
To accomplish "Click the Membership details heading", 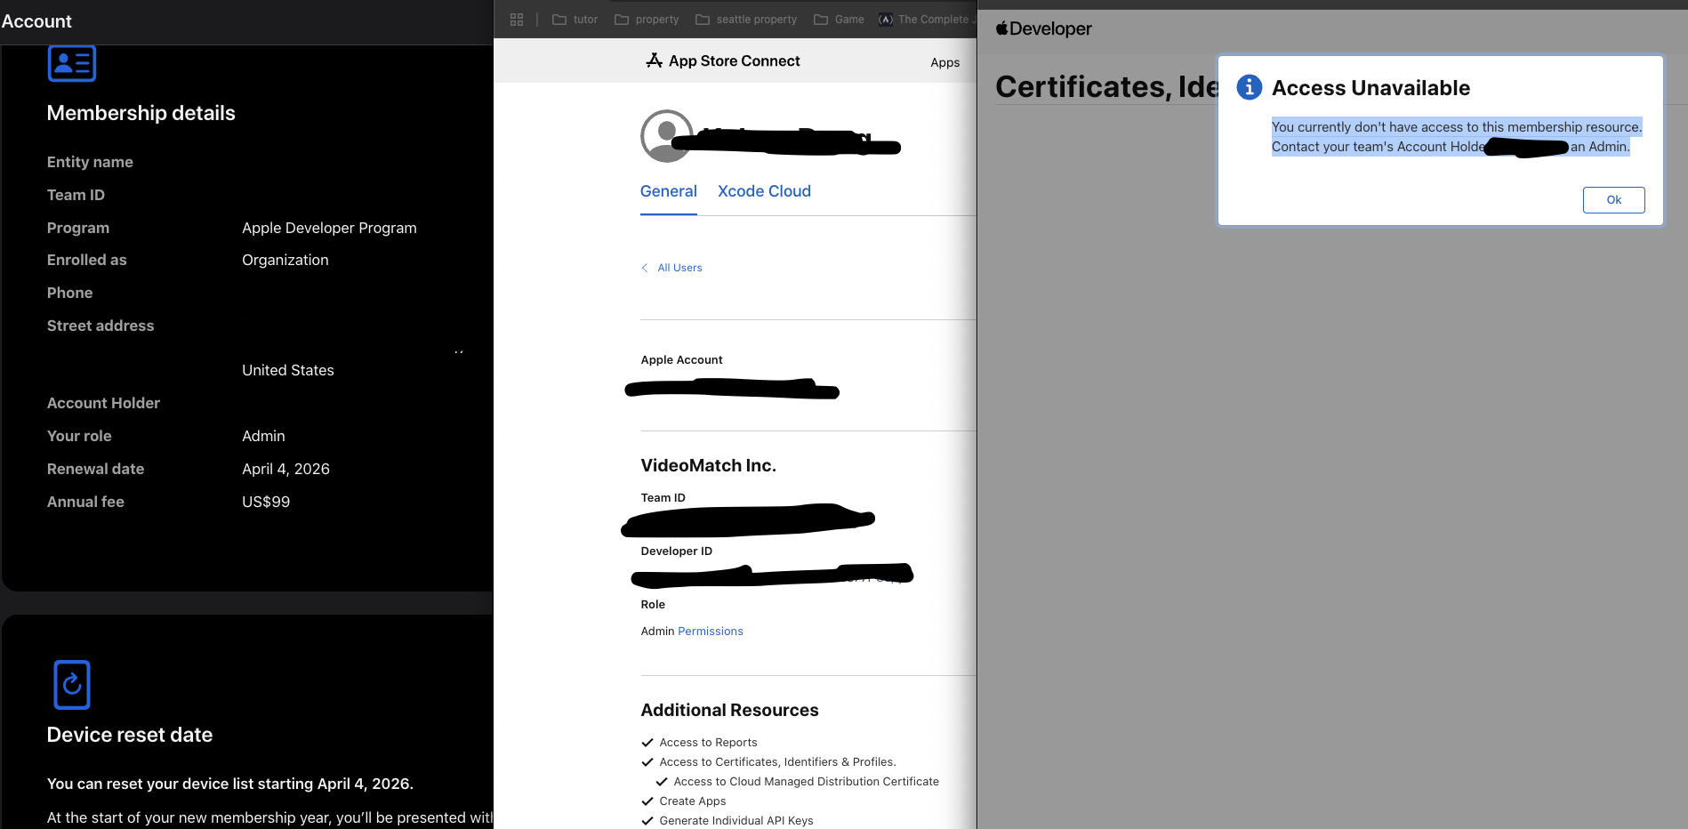I will point(141,113).
